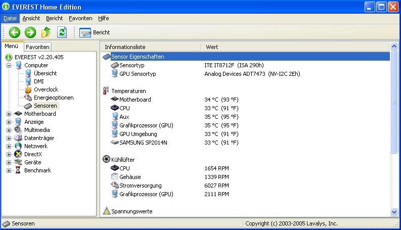Select the EVEREST v2.20.405 root icon
401x230 pixels.
tap(9, 57)
